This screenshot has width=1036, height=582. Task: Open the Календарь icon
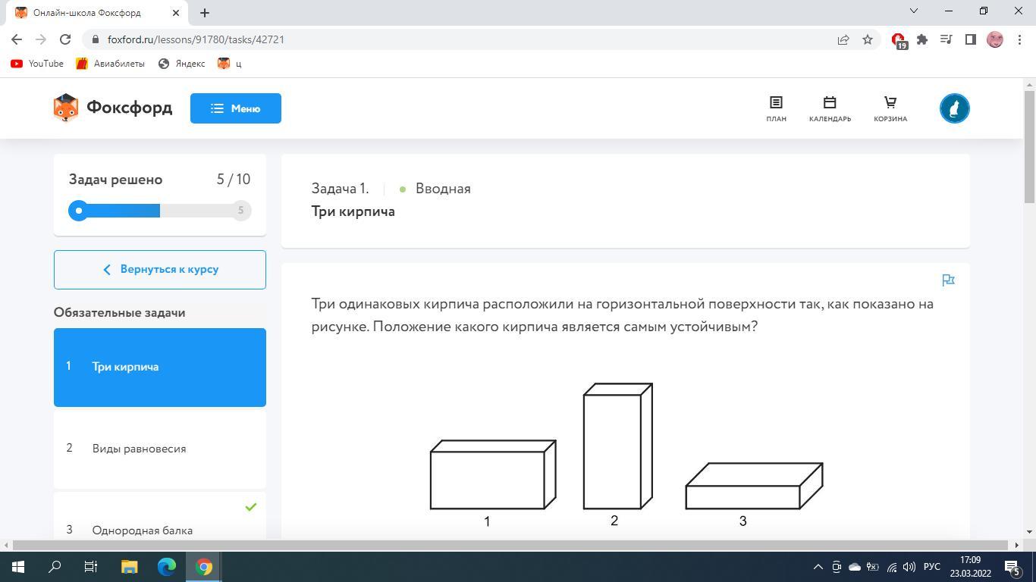pos(829,108)
